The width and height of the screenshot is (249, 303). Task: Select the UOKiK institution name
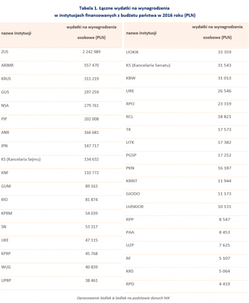coord(132,52)
